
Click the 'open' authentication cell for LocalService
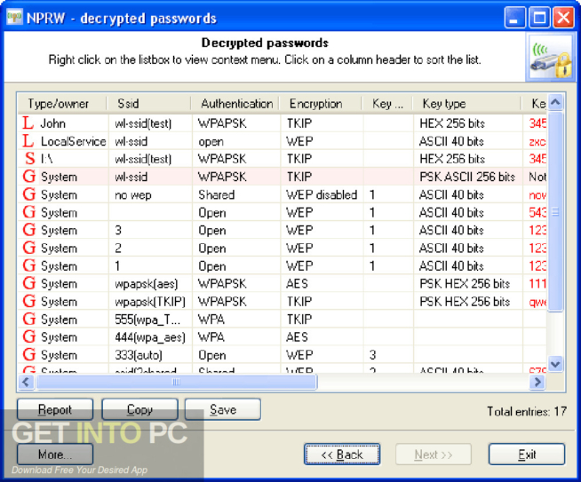pyautogui.click(x=211, y=141)
